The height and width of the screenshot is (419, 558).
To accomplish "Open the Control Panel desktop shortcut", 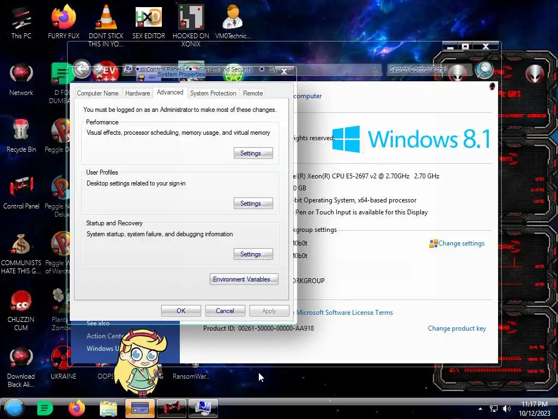I will click(x=21, y=193).
